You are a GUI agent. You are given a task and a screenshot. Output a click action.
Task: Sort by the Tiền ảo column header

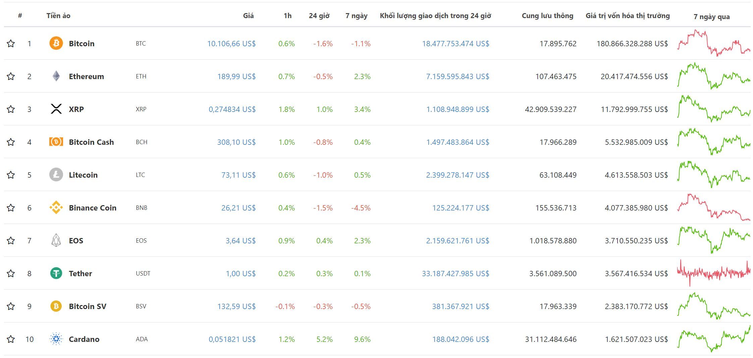[x=58, y=15]
